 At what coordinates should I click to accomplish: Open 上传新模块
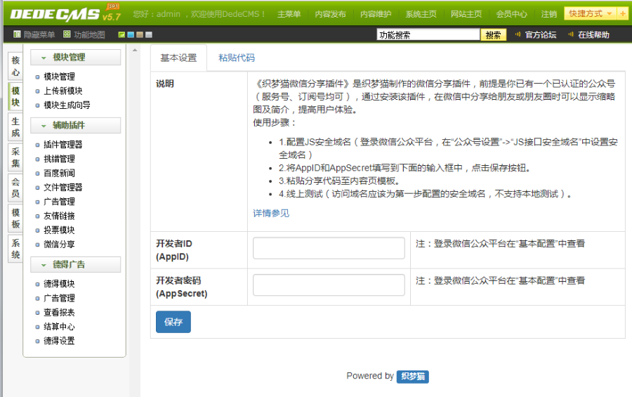[63, 91]
